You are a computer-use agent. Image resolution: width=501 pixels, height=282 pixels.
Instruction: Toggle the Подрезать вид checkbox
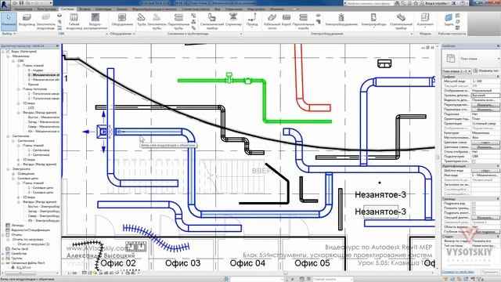tap(474, 204)
